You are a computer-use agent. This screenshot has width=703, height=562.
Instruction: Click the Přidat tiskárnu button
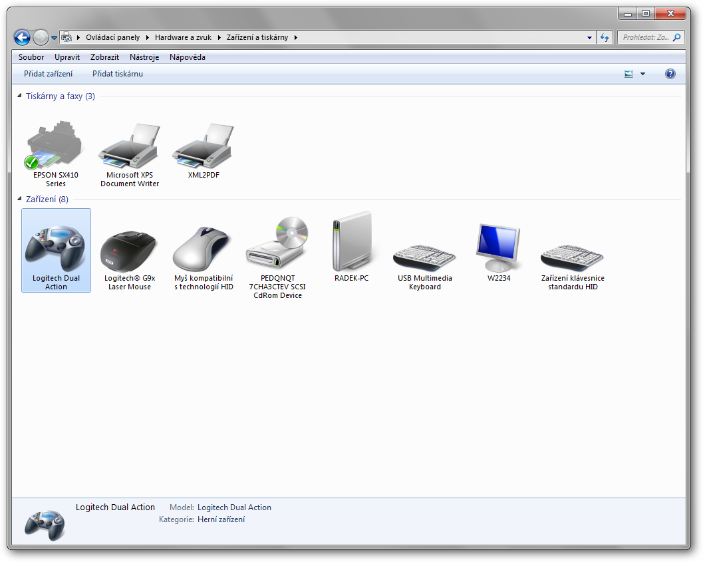(118, 74)
